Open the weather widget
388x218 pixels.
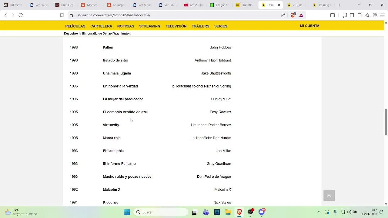point(21,212)
